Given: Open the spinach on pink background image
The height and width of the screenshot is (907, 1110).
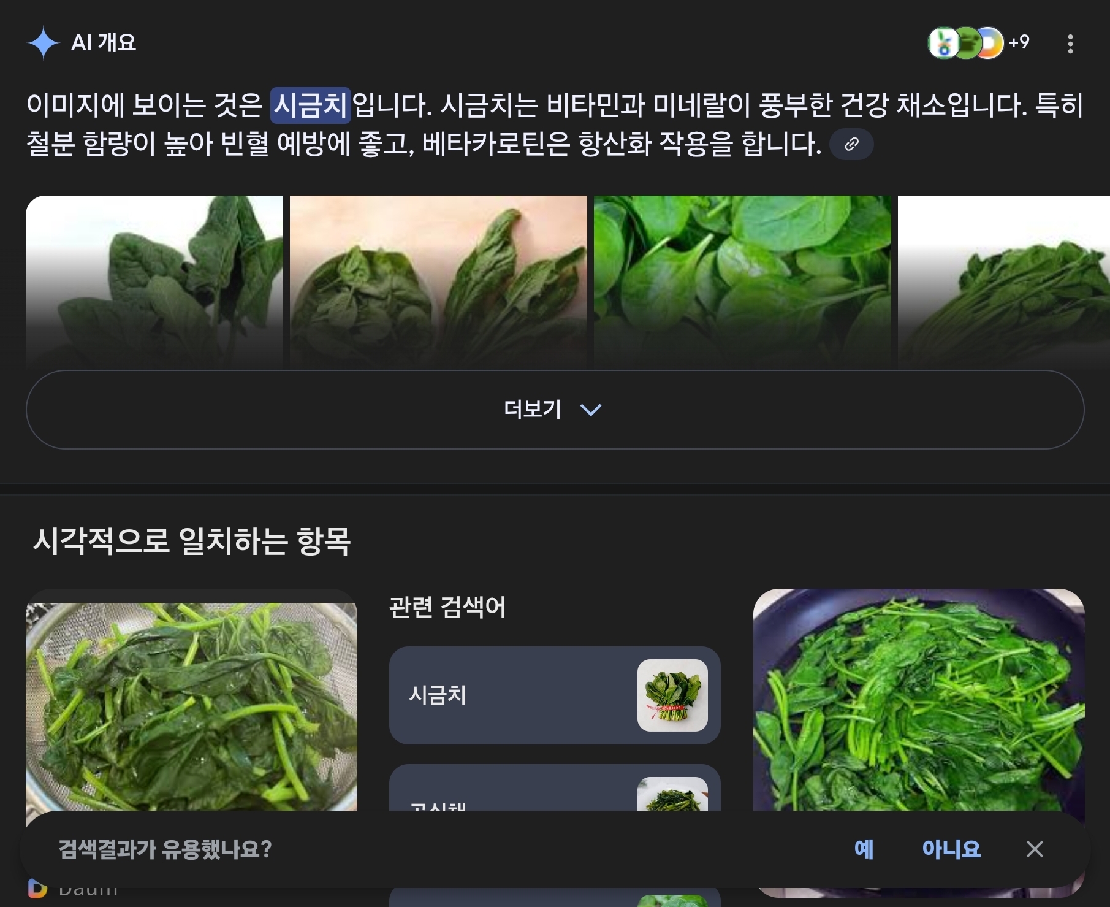Looking at the screenshot, I should coord(438,282).
